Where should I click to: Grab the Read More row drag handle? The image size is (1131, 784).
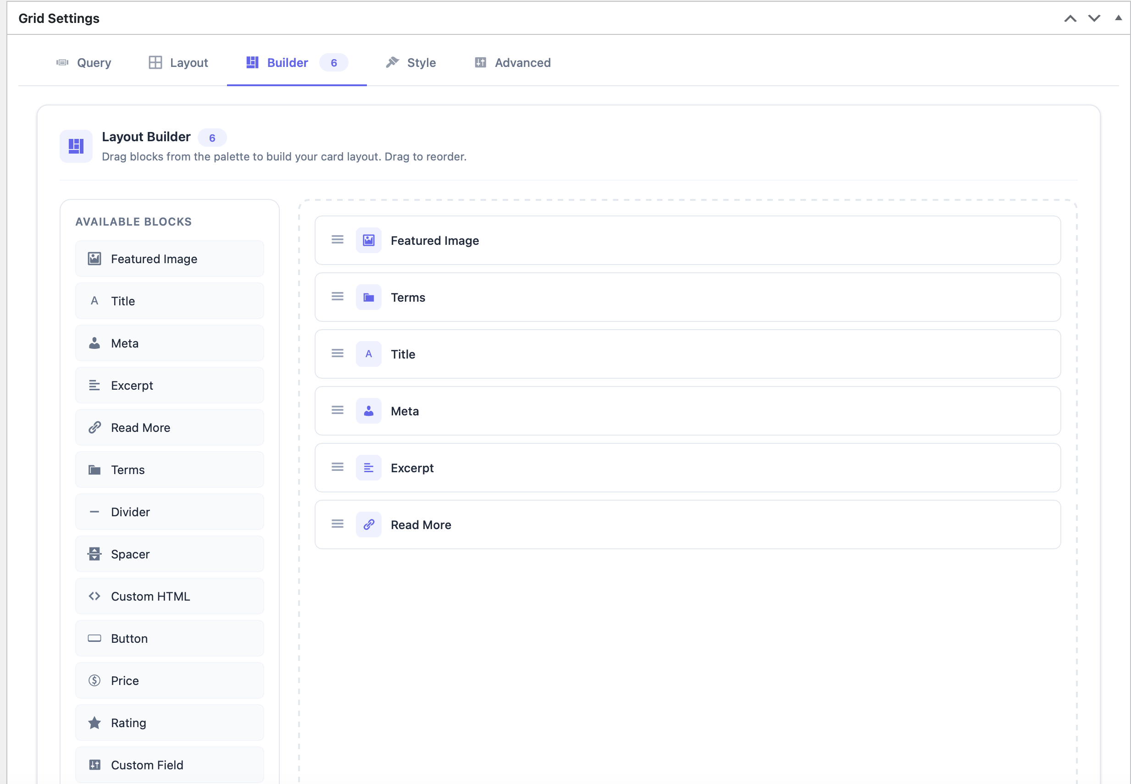pyautogui.click(x=338, y=524)
